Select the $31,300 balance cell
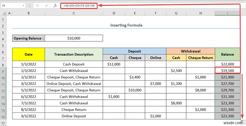 227,97
